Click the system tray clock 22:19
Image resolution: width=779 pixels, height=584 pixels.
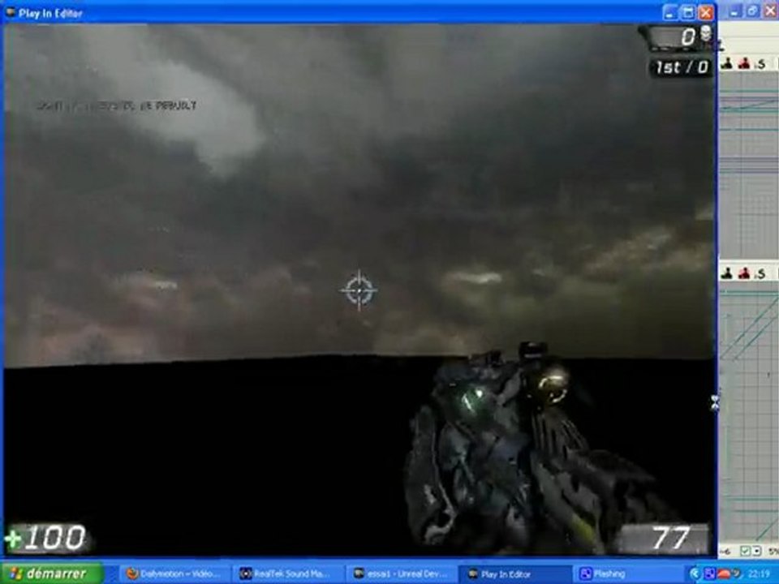[x=759, y=574]
